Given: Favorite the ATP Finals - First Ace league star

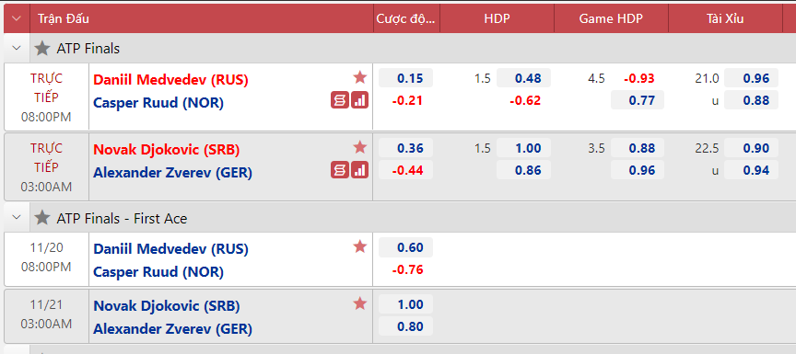Looking at the screenshot, I should click(42, 218).
